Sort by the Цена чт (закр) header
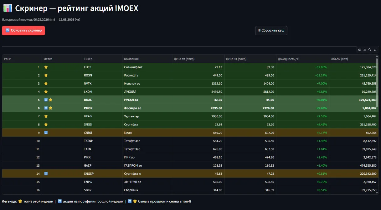Screen dimensions: 381x210 250,59
